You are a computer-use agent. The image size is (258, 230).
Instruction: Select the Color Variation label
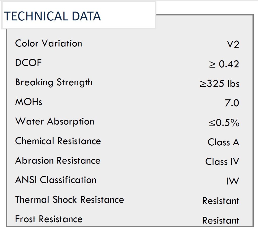[x=49, y=43]
